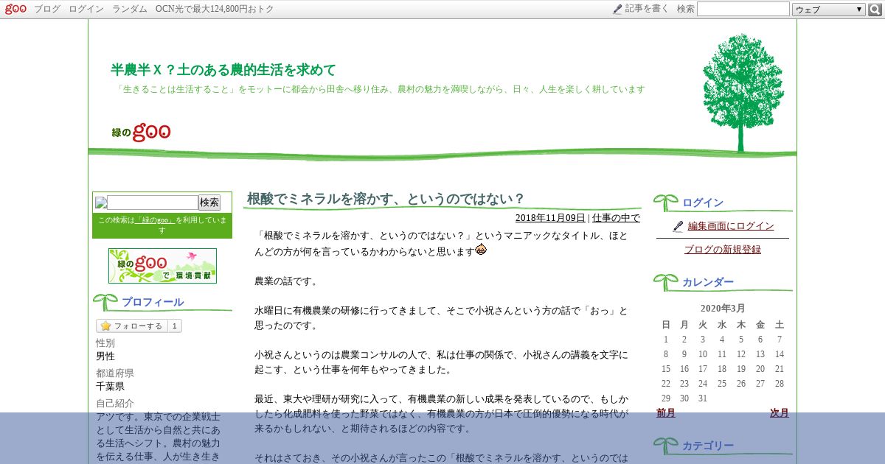885x464 pixels.
Task: Open the 緑のgoo logo in header
Action: (141, 132)
